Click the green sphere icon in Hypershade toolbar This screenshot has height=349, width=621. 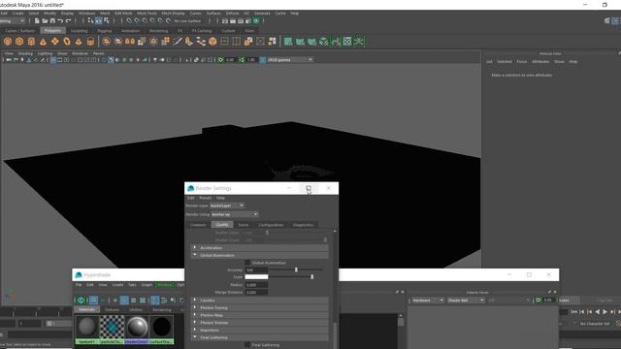(81, 301)
